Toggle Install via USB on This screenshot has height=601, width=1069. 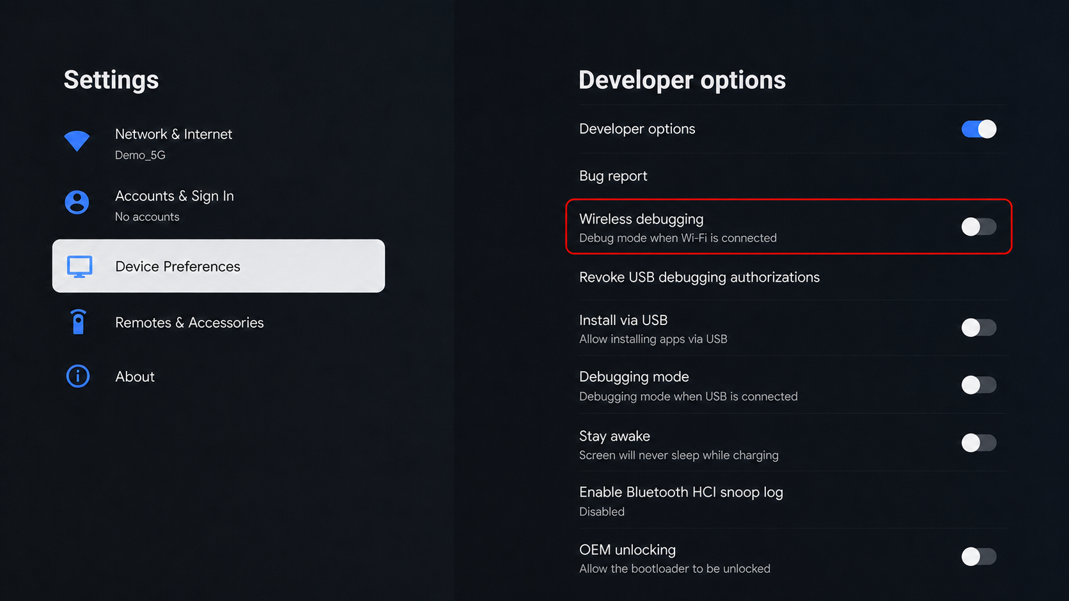pyautogui.click(x=979, y=328)
